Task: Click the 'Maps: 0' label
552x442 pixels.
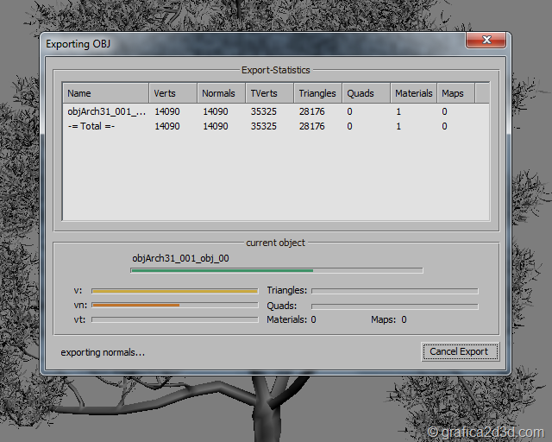Action: [x=389, y=319]
